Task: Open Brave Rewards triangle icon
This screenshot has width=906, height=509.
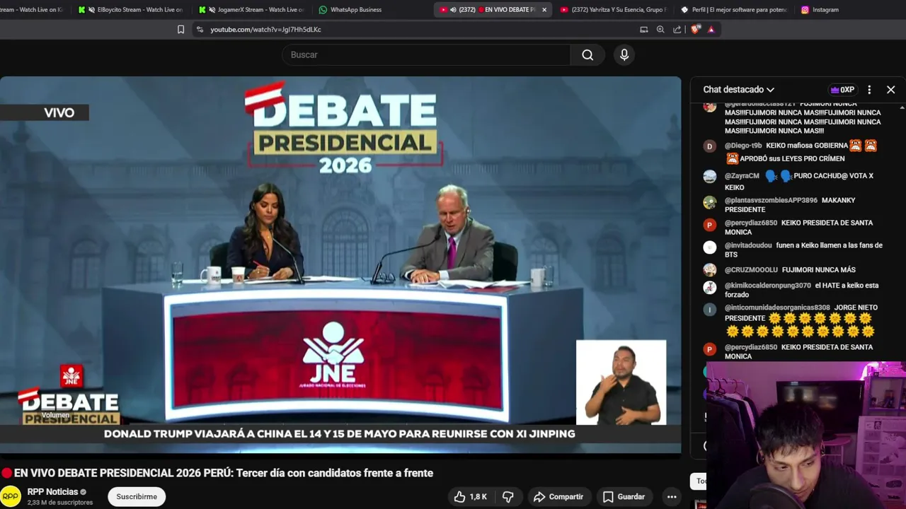Action: [x=711, y=30]
